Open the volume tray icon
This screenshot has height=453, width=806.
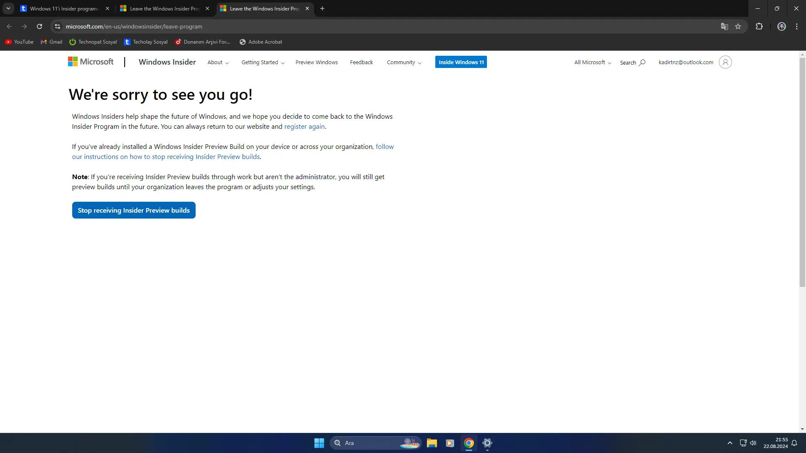point(753,443)
